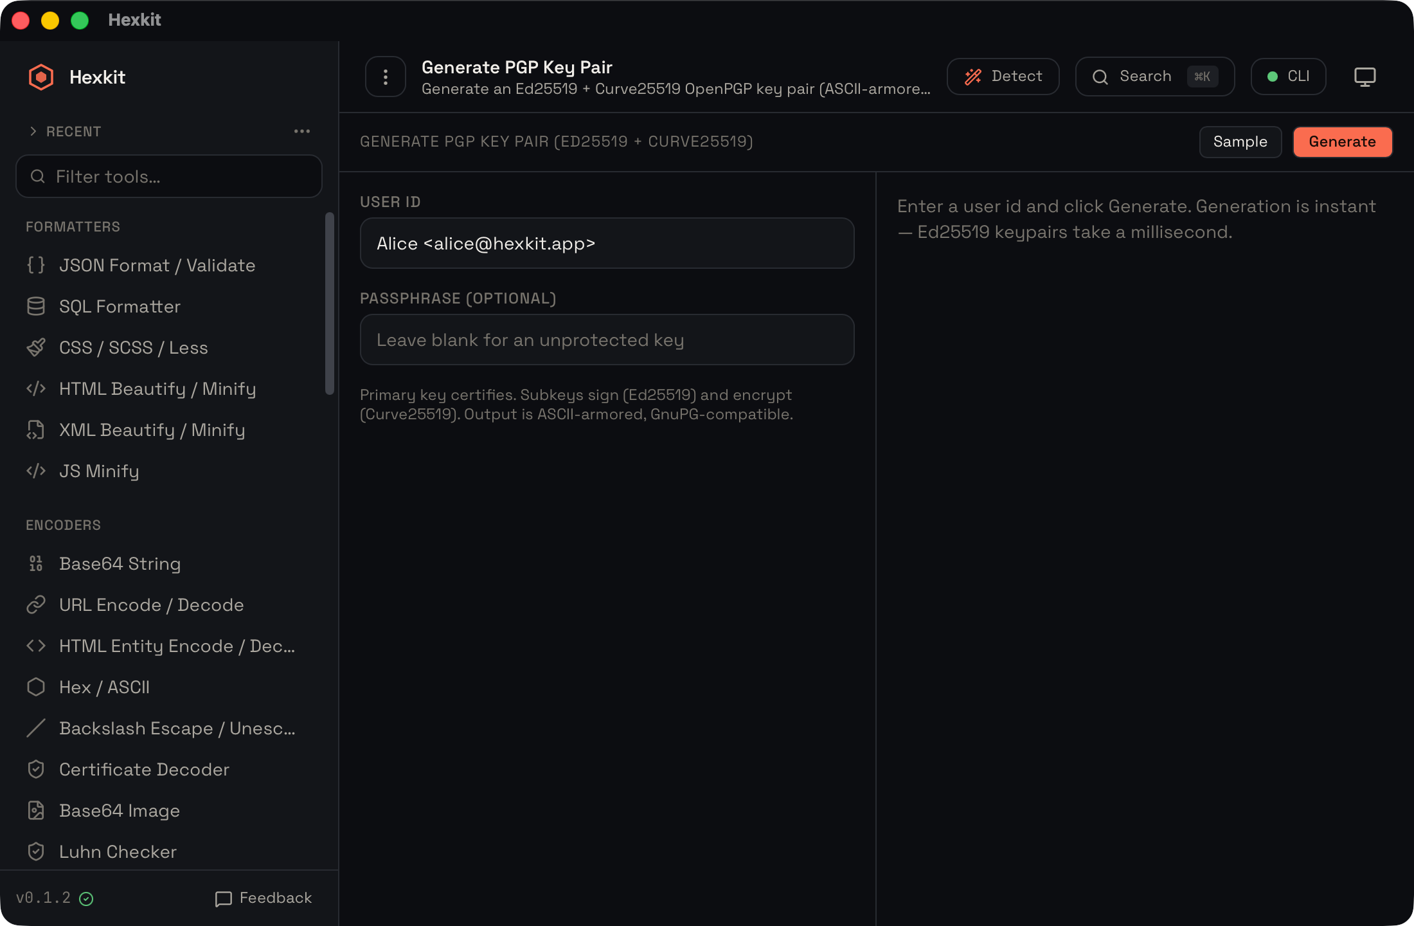Click the JS Minify code icon

tap(36, 471)
